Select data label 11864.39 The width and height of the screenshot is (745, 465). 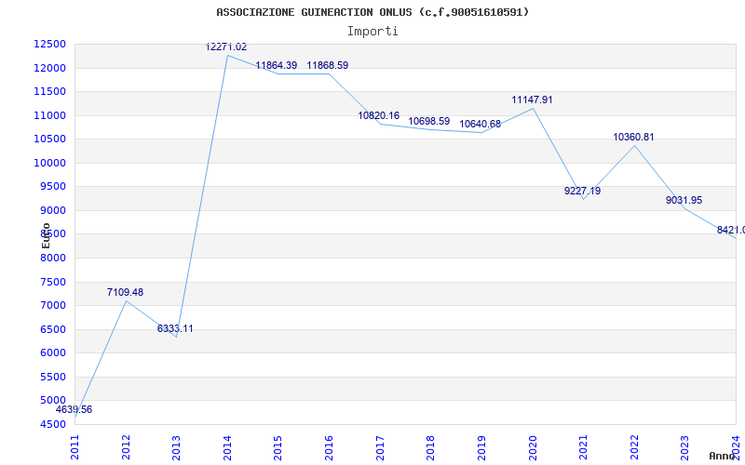tap(277, 65)
